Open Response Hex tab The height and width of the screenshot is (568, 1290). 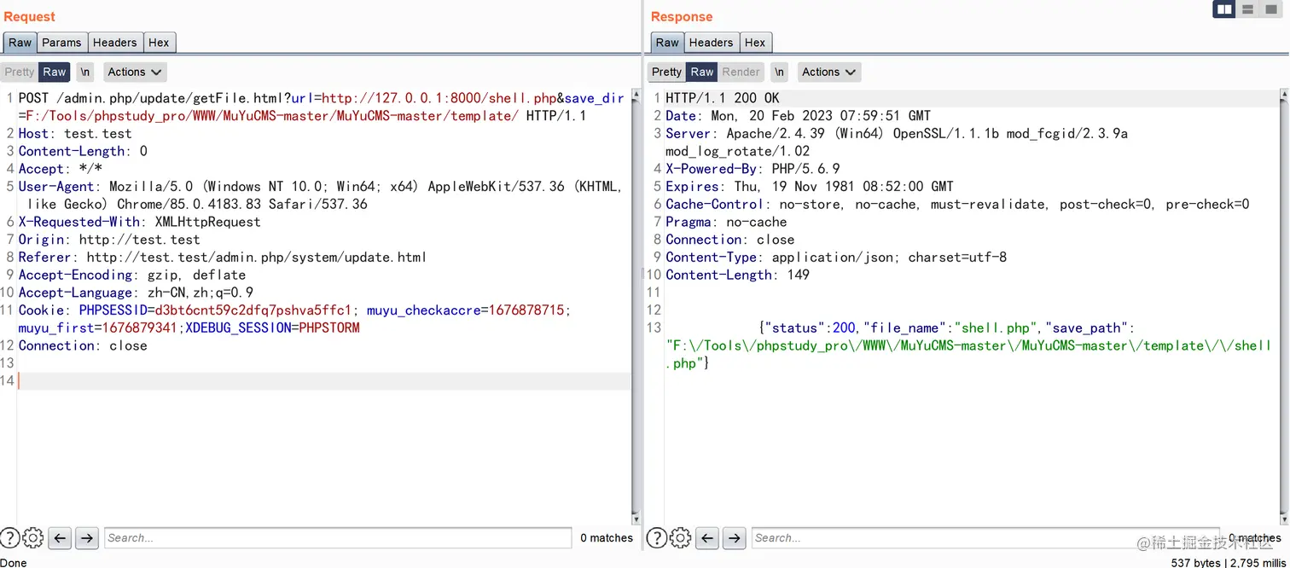tap(755, 43)
